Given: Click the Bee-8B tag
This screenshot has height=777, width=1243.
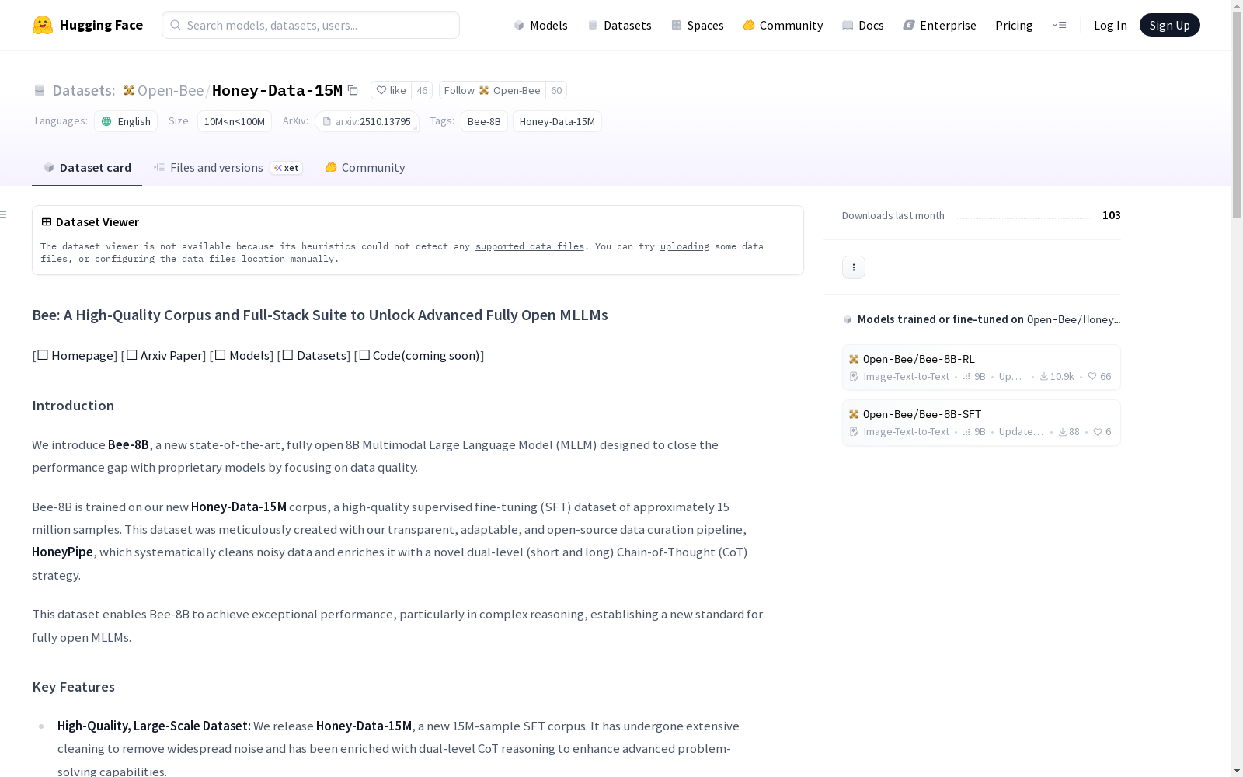Looking at the screenshot, I should pyautogui.click(x=484, y=121).
